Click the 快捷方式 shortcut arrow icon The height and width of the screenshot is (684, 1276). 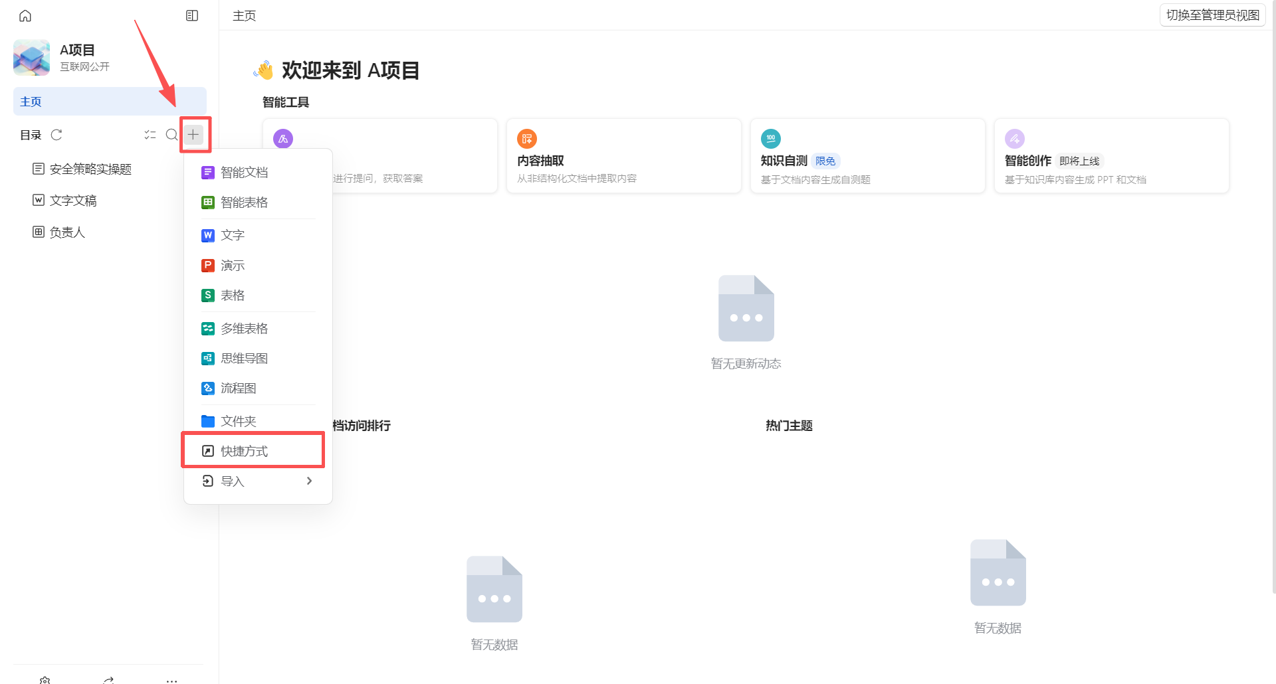click(208, 451)
